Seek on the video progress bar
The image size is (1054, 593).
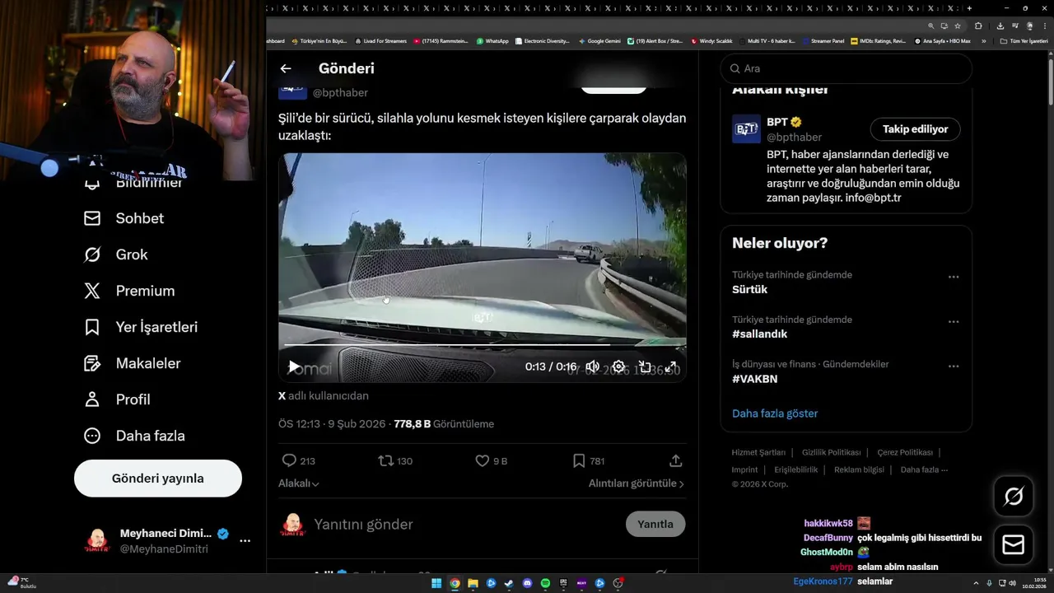click(x=482, y=345)
